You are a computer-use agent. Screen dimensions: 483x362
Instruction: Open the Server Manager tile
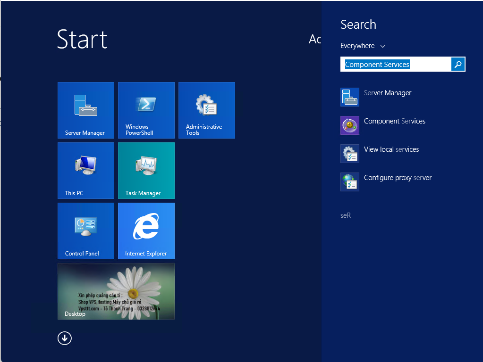85,110
